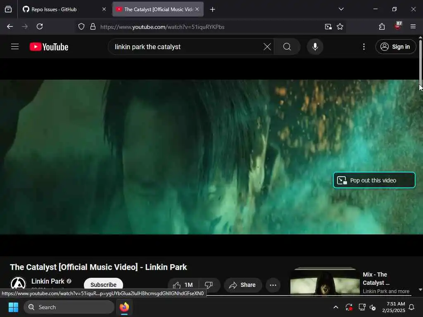Open the sync status tray icon

(349, 307)
